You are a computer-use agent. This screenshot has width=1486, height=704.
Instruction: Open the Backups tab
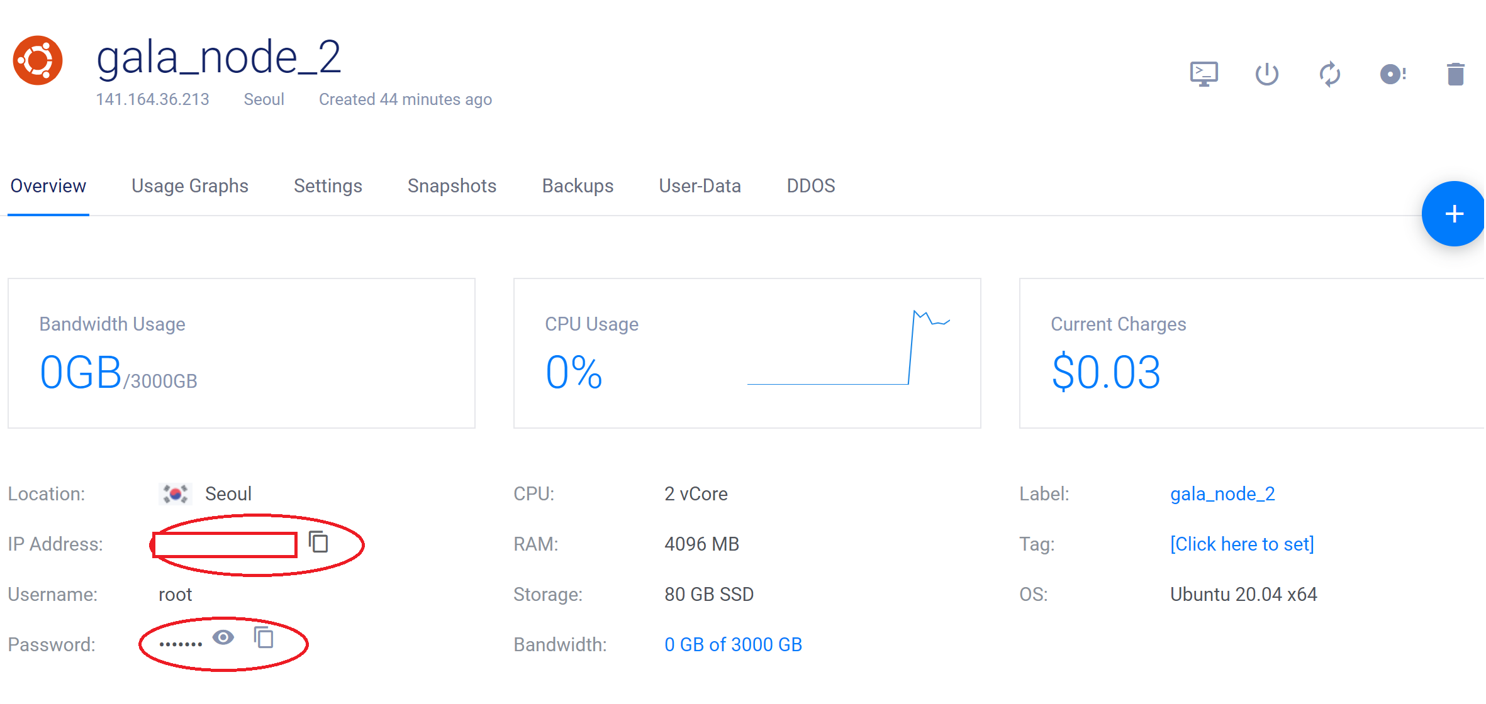(578, 186)
